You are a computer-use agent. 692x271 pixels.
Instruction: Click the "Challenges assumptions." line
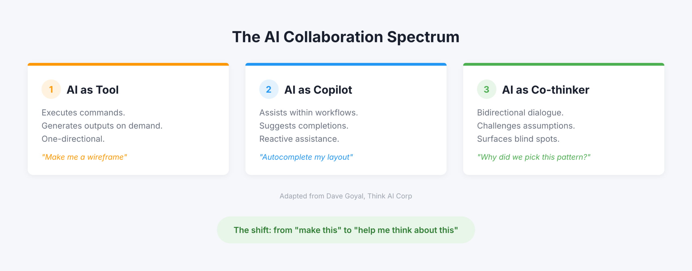tap(526, 126)
